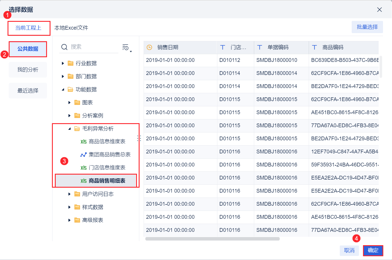Image resolution: width=392 pixels, height=260 pixels.
Task: Click the 用户访问日志 folder icon
Action: click(77, 194)
